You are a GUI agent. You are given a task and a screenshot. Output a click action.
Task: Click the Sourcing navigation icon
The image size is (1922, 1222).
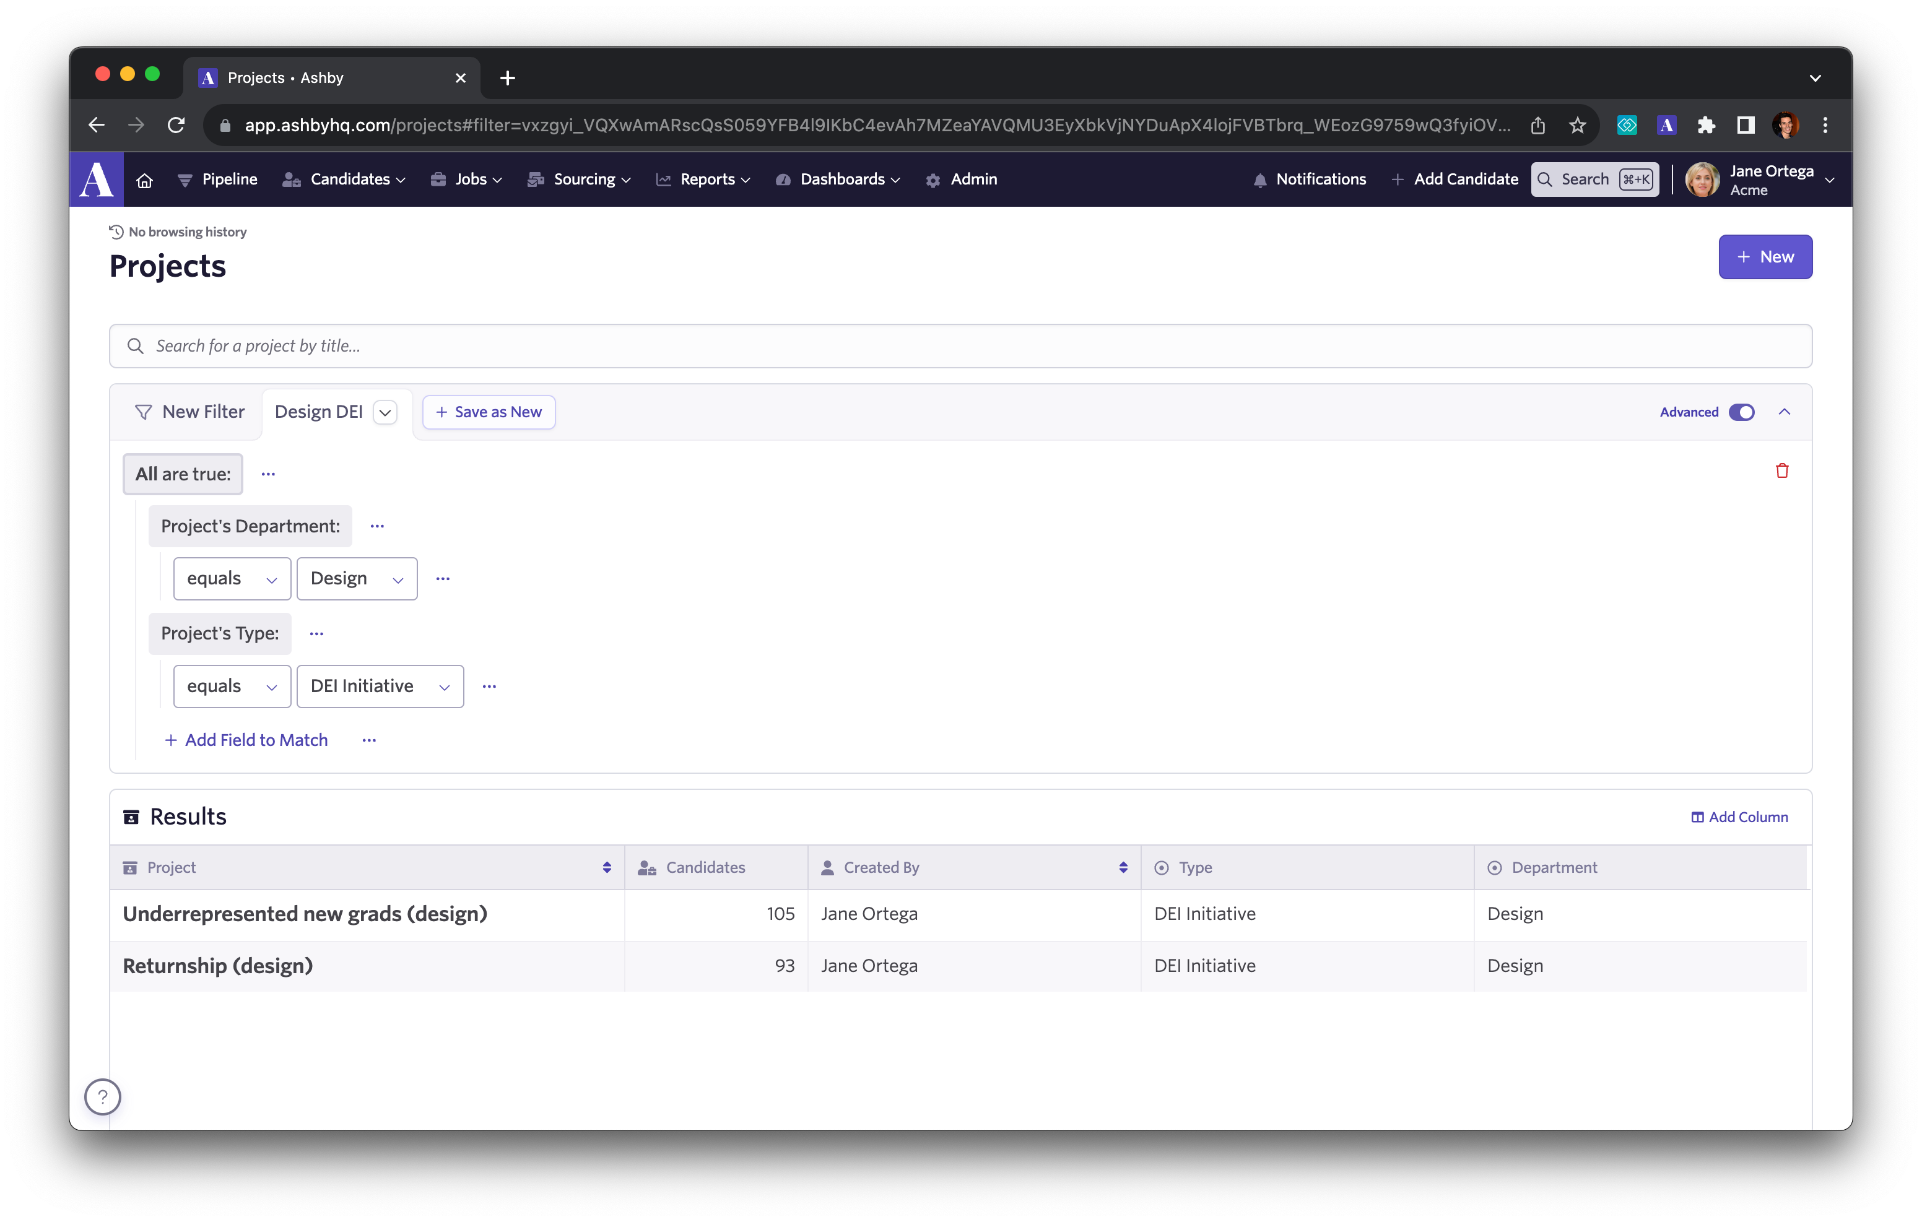[x=535, y=179]
